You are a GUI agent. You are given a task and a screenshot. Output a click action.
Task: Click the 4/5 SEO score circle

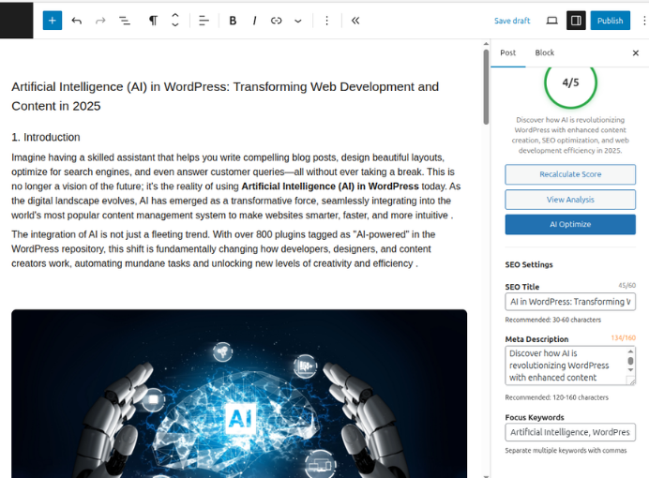[x=570, y=82]
